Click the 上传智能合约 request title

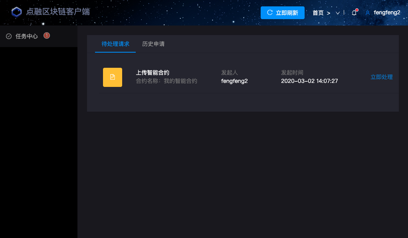(x=153, y=73)
